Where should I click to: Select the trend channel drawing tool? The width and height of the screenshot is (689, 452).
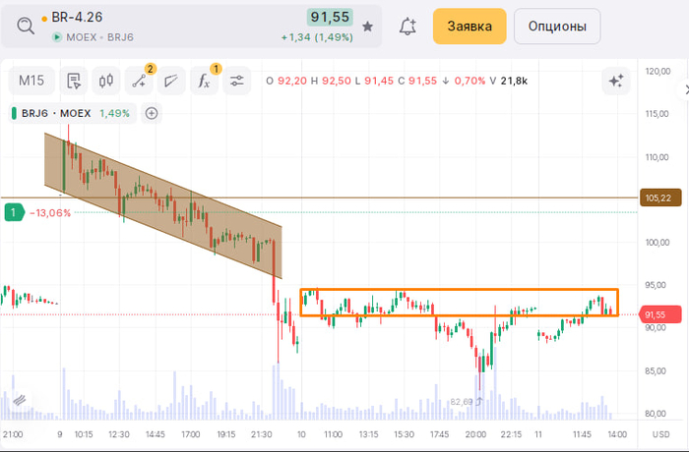point(171,81)
